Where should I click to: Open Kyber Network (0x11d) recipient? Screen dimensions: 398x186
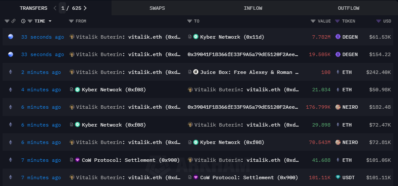tap(232, 37)
